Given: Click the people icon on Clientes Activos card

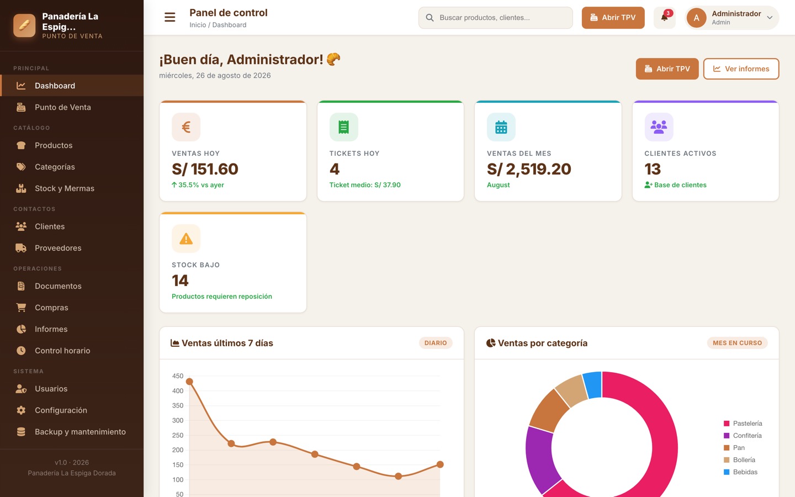Looking at the screenshot, I should point(659,127).
